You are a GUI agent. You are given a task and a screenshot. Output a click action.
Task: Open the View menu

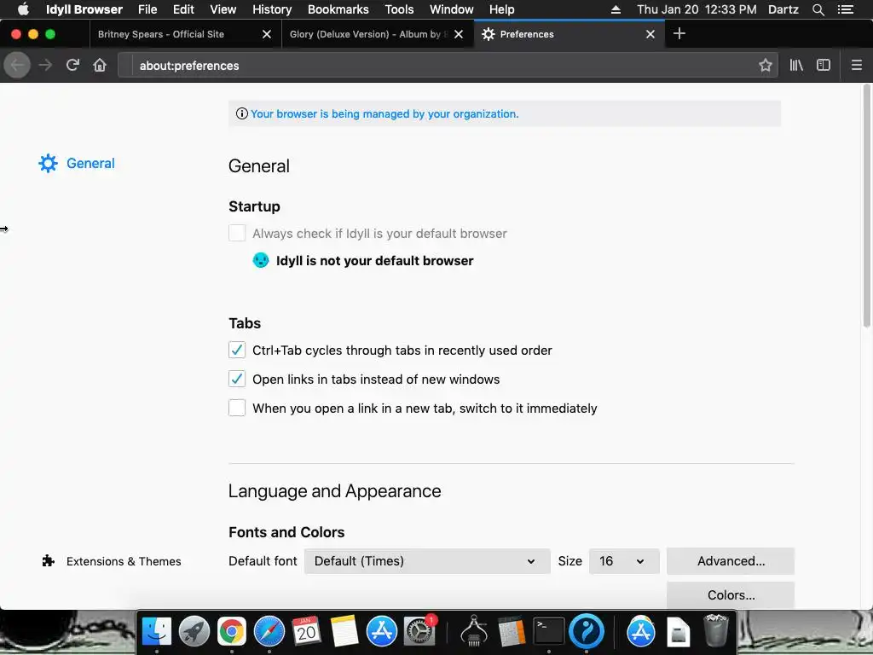click(x=223, y=9)
